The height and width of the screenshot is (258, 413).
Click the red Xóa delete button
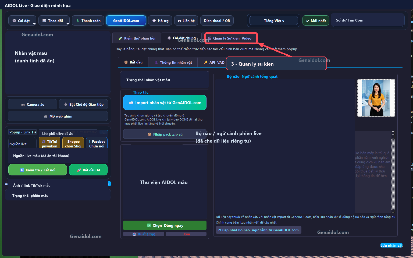pos(186,234)
